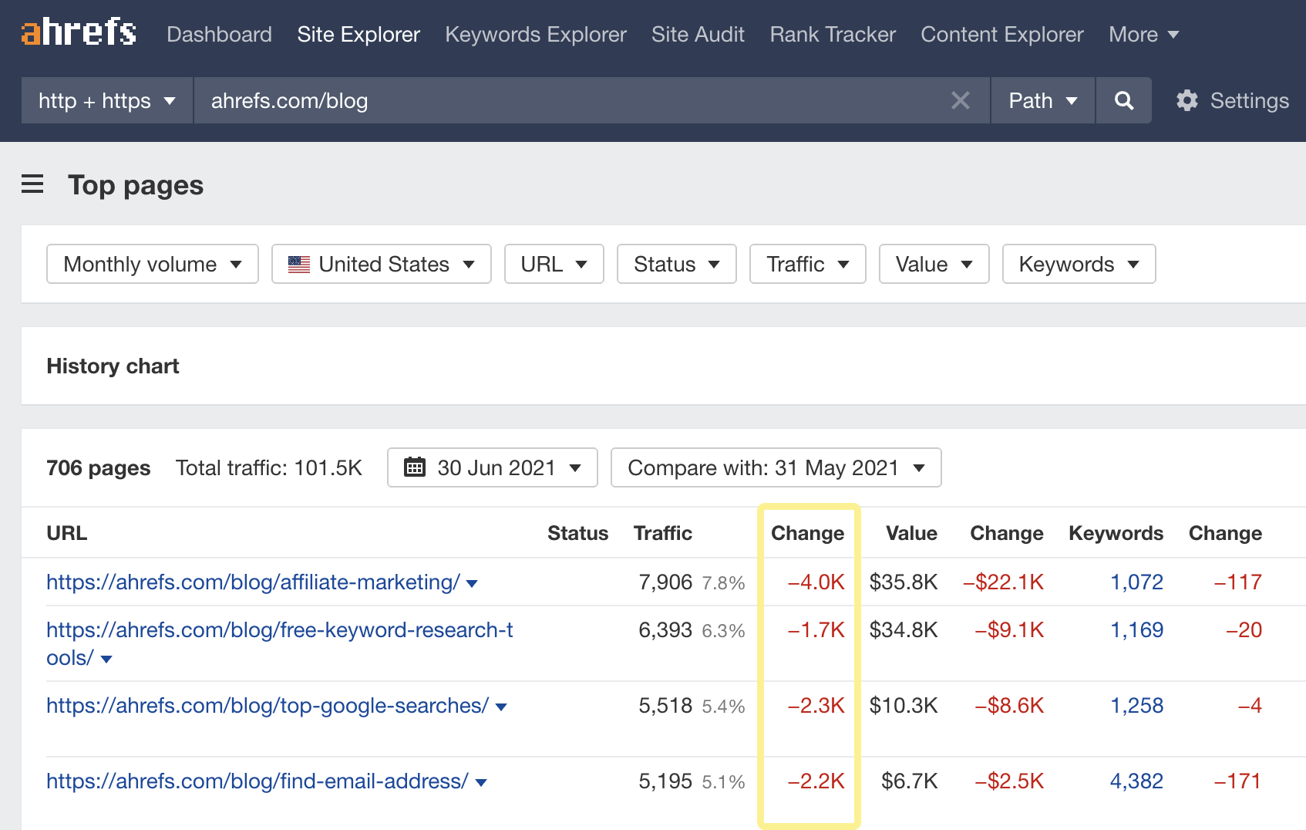Open the More navigation menu
The width and height of the screenshot is (1306, 830).
tap(1143, 35)
